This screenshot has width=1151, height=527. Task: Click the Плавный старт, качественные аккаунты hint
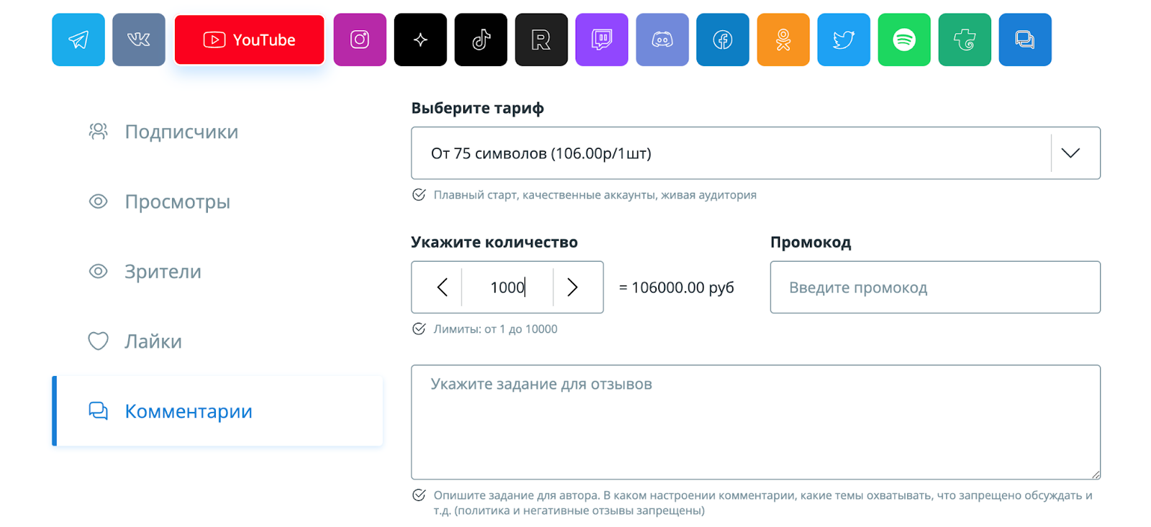click(x=595, y=195)
